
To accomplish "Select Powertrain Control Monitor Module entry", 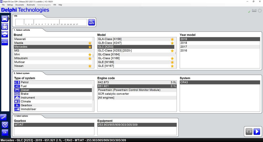I will coord(137,90).
